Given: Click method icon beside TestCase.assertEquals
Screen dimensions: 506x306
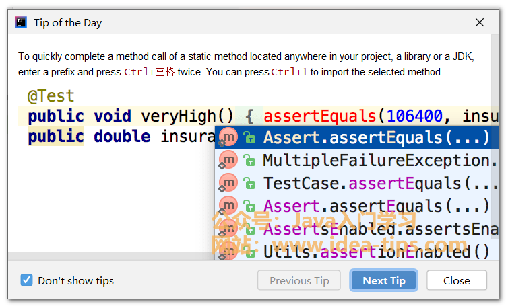Looking at the screenshot, I should (228, 183).
